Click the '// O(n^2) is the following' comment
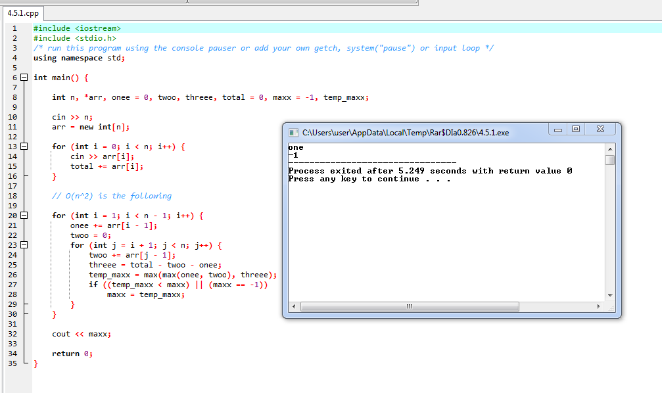This screenshot has height=393, width=662. click(112, 196)
